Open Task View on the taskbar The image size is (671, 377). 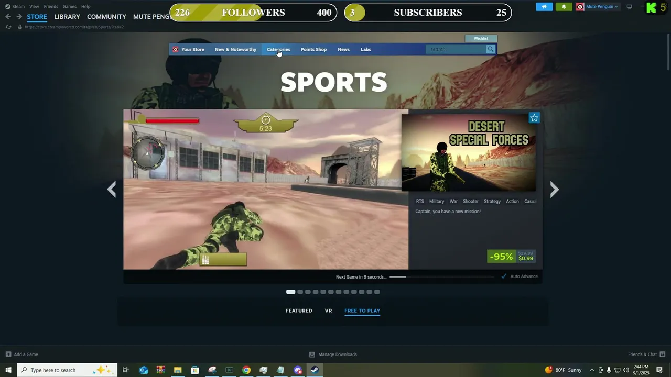[x=126, y=370]
